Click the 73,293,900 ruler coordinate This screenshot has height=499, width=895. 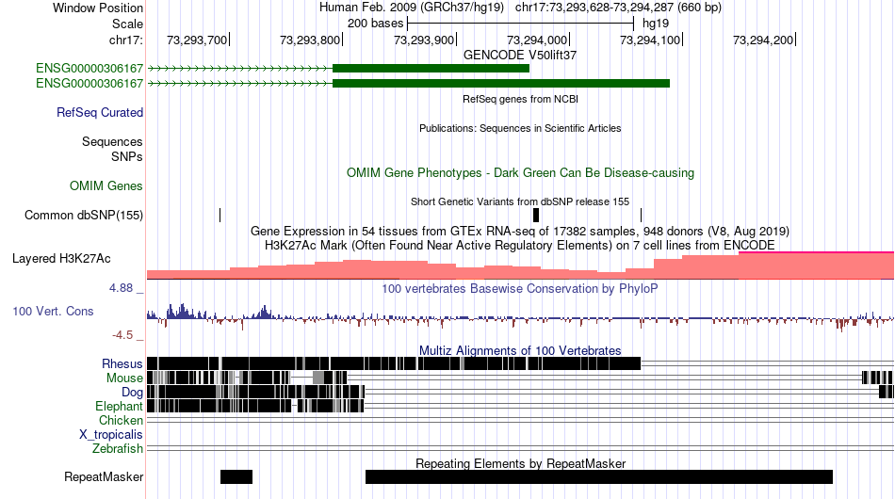click(424, 40)
